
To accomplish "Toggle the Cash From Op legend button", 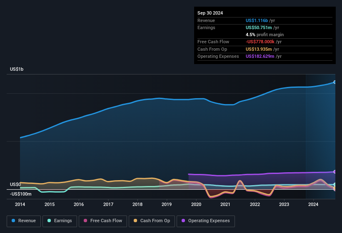I will 152,221.
